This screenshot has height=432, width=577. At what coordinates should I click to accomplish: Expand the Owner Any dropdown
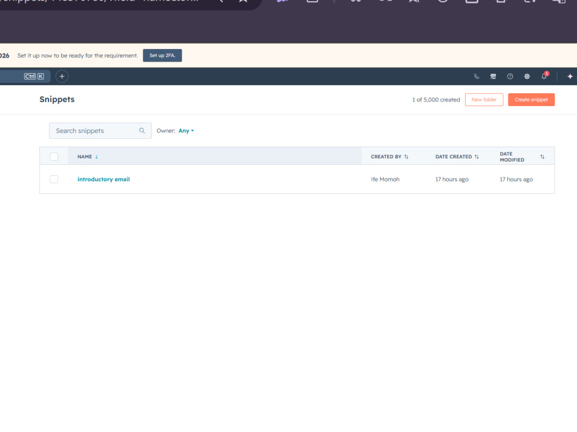tap(186, 131)
